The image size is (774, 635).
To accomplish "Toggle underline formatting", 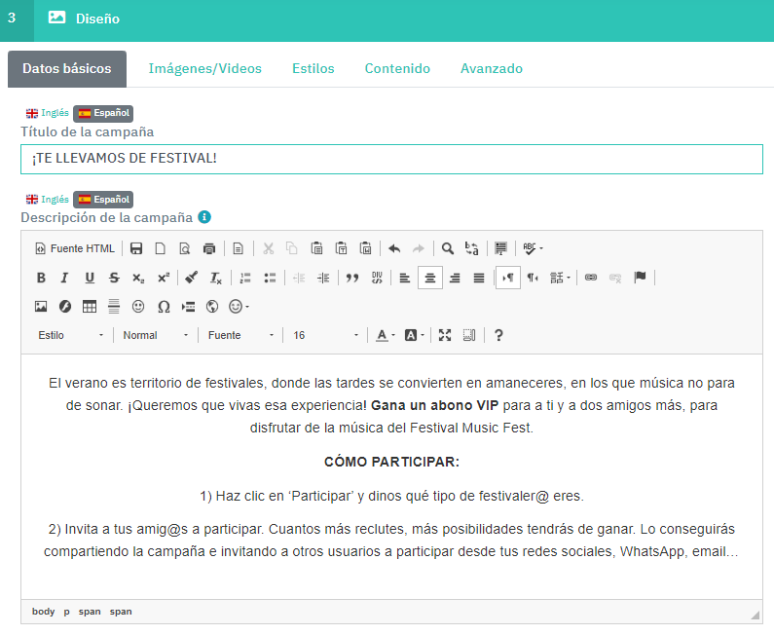I will click(90, 278).
